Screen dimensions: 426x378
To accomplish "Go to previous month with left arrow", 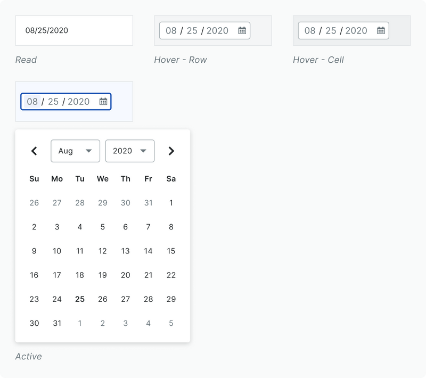I will (34, 151).
